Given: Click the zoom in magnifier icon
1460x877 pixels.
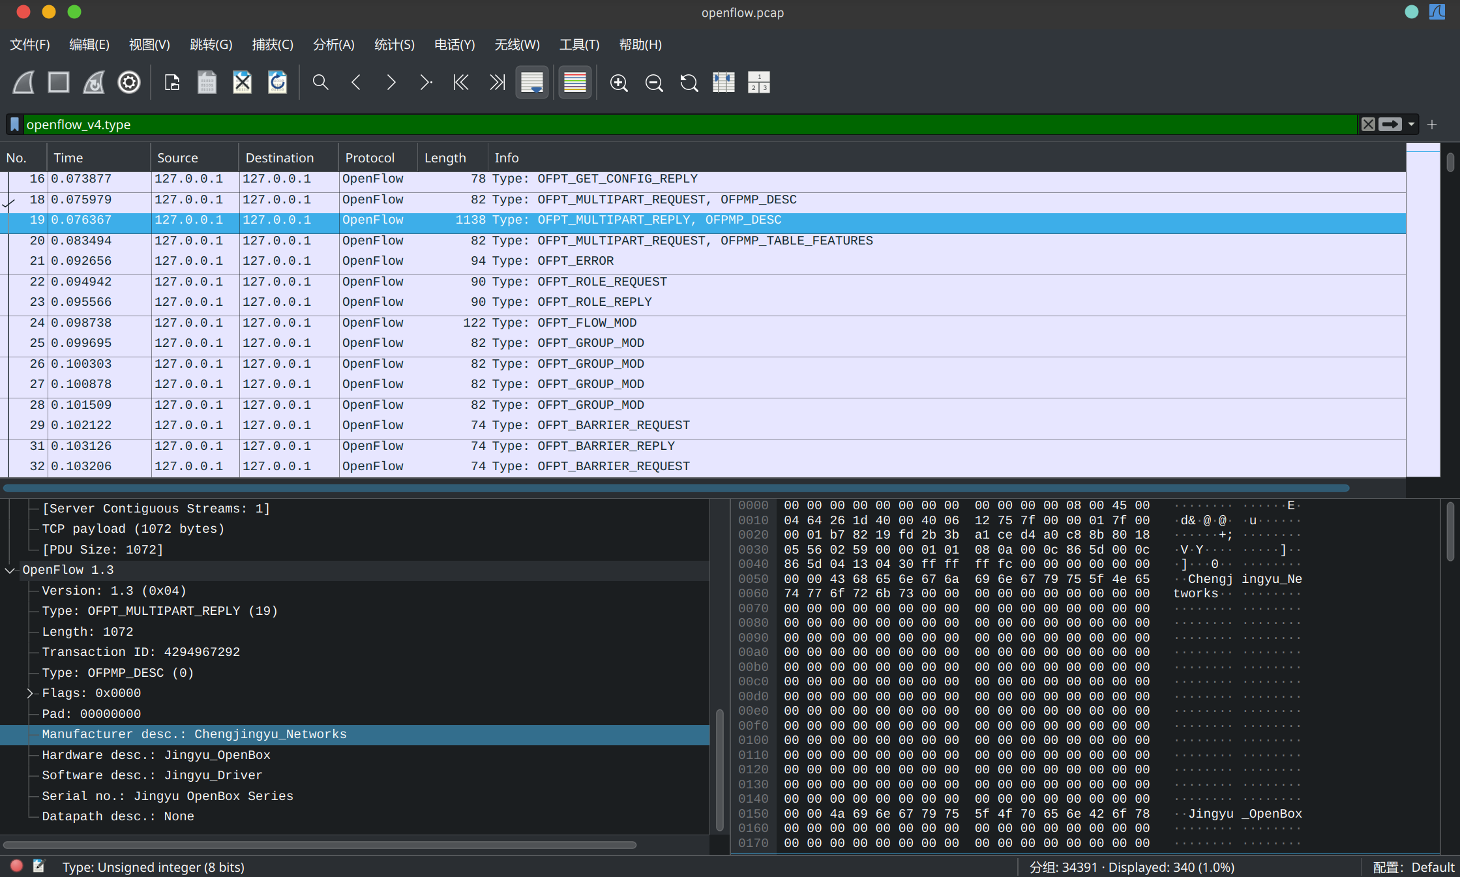Looking at the screenshot, I should point(618,83).
